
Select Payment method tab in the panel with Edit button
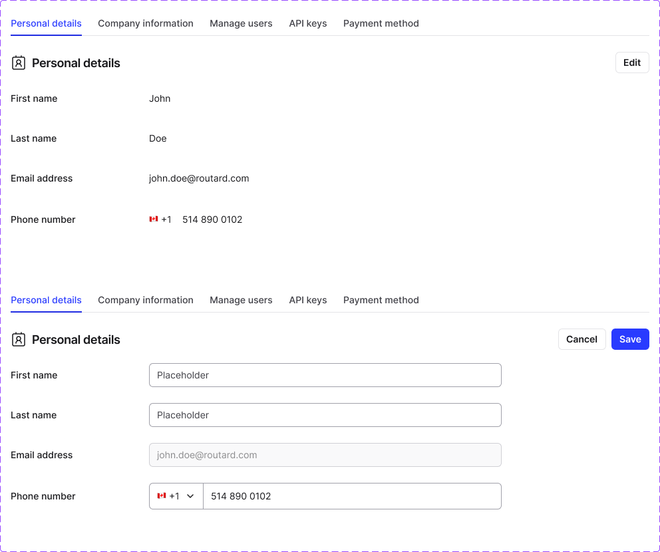point(381,23)
